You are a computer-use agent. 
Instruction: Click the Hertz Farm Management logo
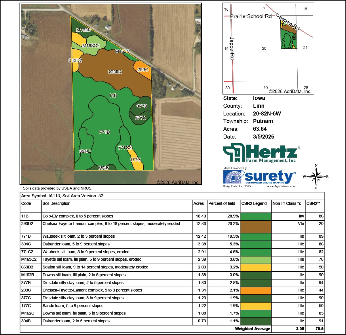coord(261,153)
